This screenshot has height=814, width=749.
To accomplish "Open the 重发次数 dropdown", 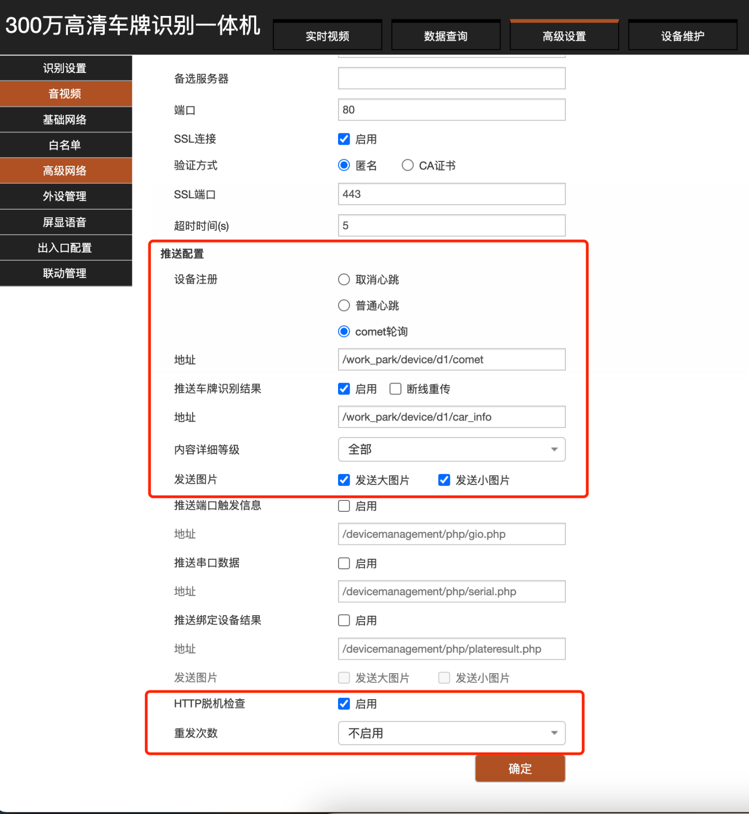I will coord(451,733).
